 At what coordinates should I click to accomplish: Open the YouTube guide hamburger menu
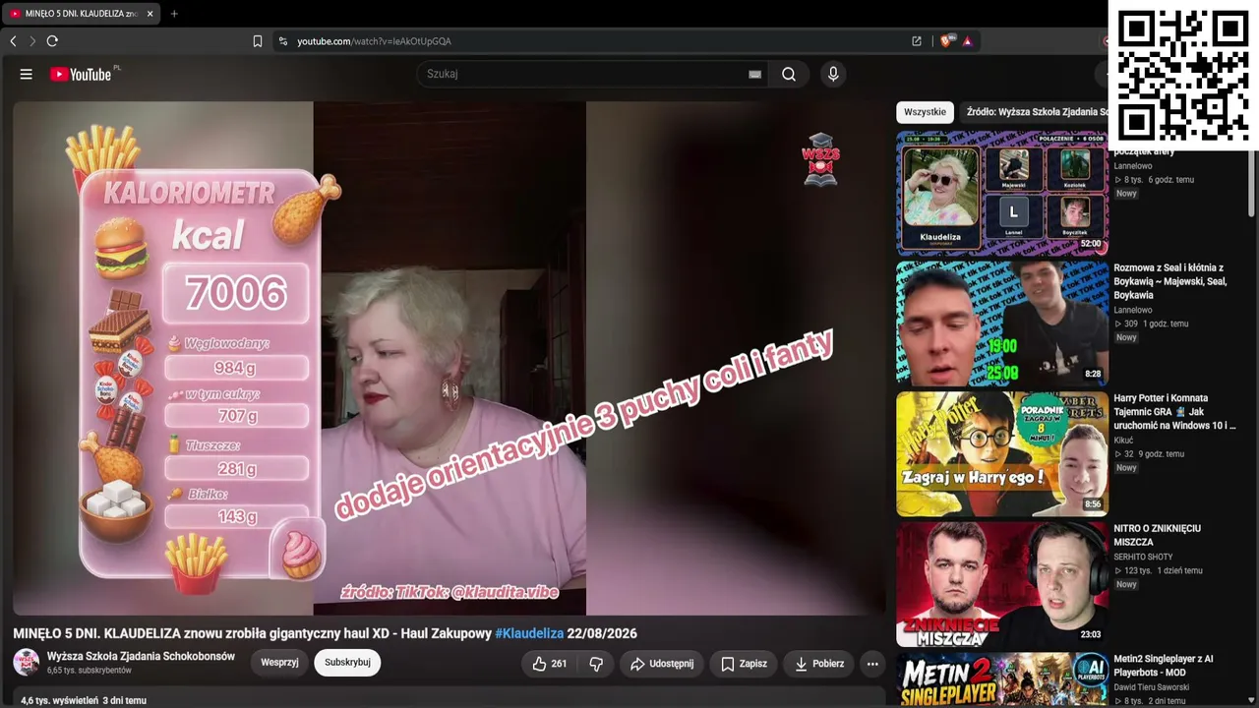27,74
